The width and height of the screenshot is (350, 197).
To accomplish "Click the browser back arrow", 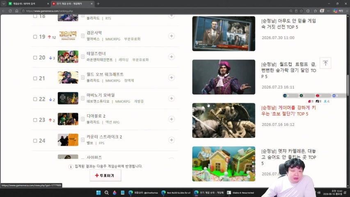I will 4,11.
